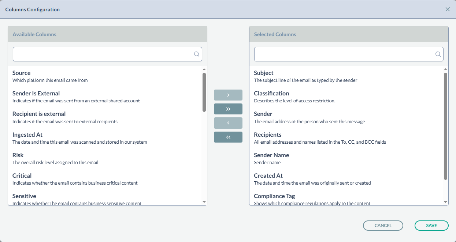Click scroll down arrow in Available Columns list
456x242 pixels.
204,202
